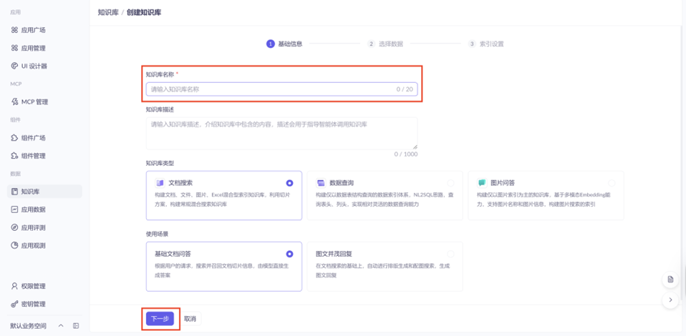
Task: Click the floating right-arrow chevron button
Action: (670, 300)
